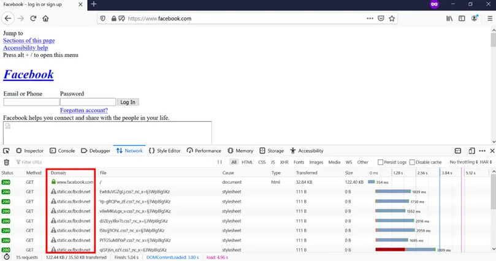
Task: Filter requests by XHR
Action: 284,162
